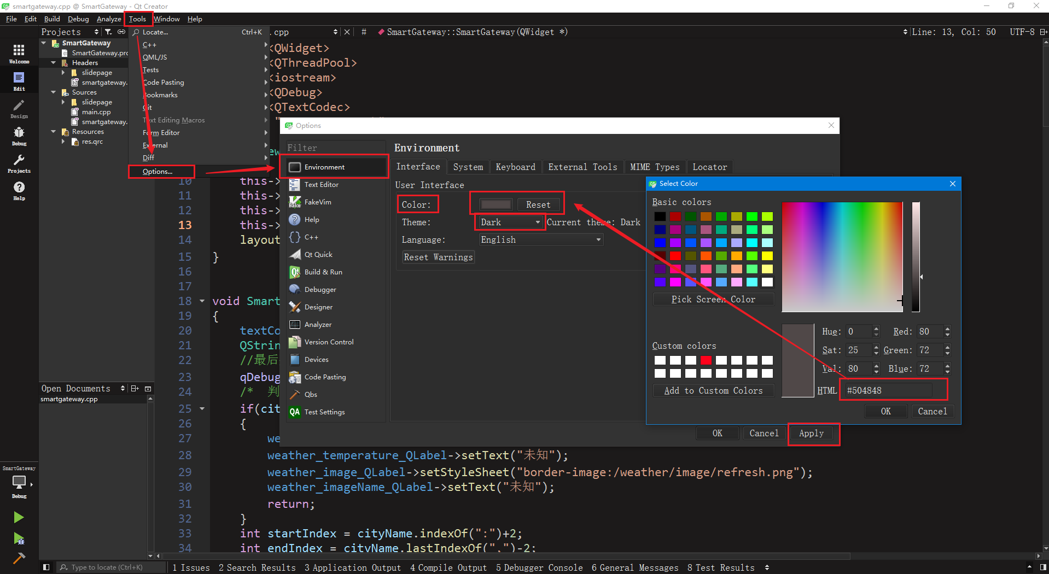Switch to the External Tools tab
Viewport: 1049px width, 574px height.
tap(582, 167)
